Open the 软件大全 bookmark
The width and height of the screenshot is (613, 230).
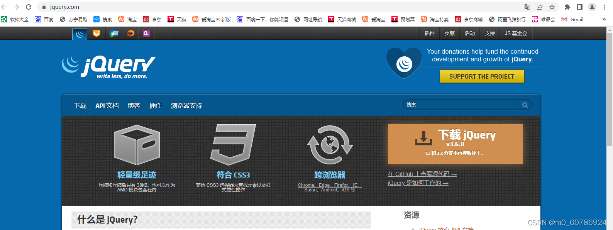point(15,19)
